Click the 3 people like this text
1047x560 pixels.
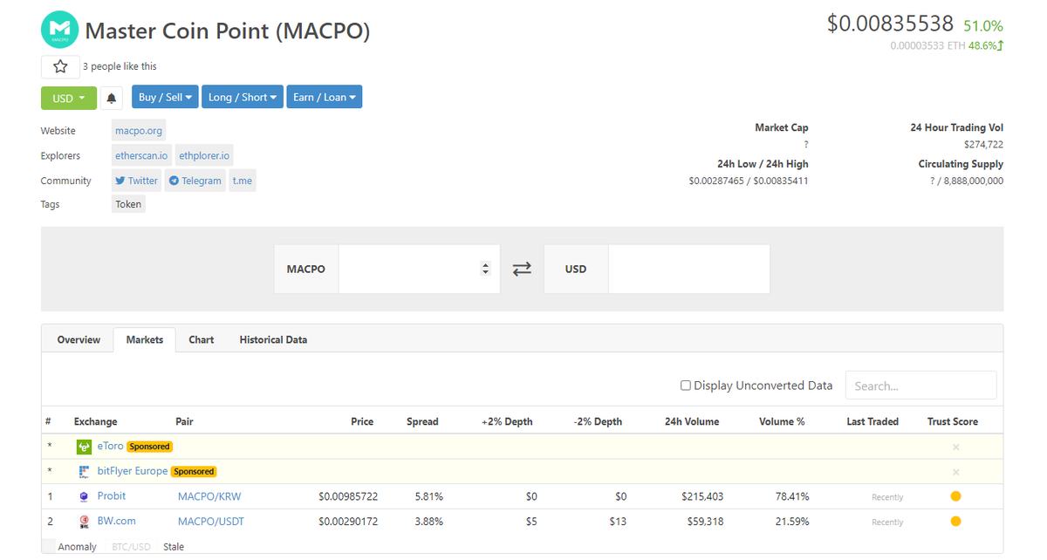tap(120, 66)
